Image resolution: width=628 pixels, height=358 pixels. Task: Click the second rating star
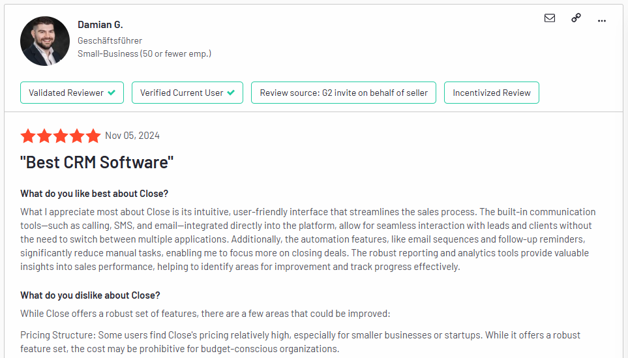(44, 136)
